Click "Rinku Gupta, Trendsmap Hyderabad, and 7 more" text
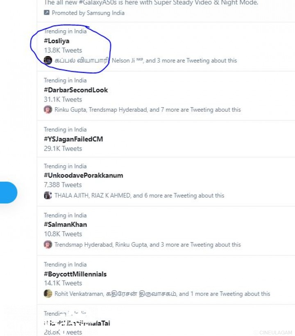Screen dimensions: 295x336 [147, 110]
